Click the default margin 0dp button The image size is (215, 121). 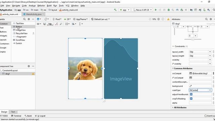tap(50, 24)
